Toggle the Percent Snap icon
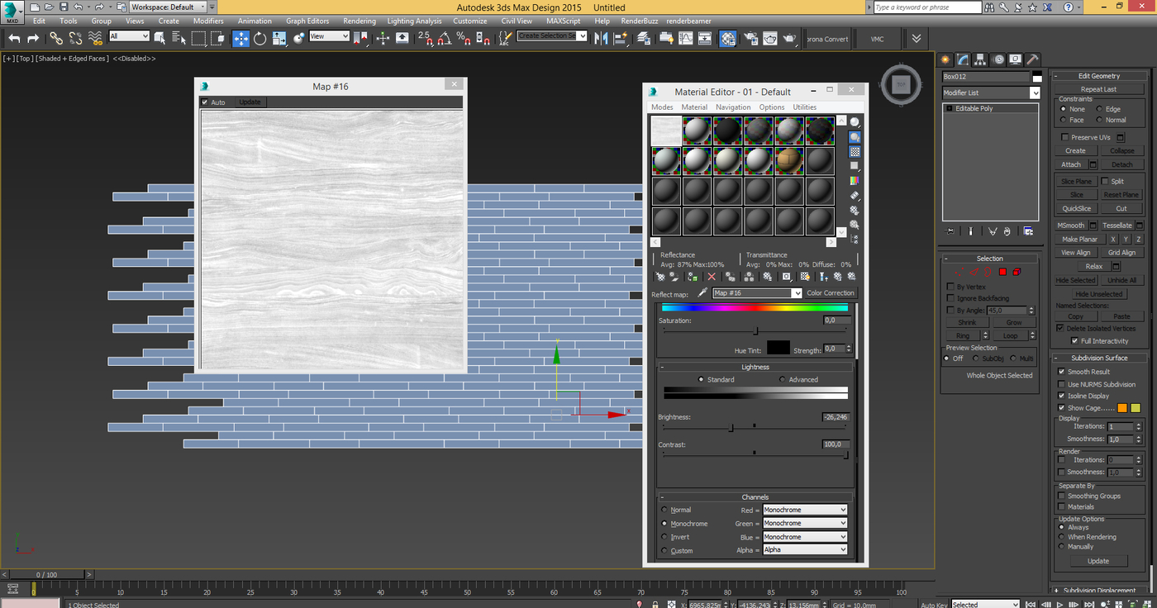Screen dimensions: 1157x608 click(463, 39)
